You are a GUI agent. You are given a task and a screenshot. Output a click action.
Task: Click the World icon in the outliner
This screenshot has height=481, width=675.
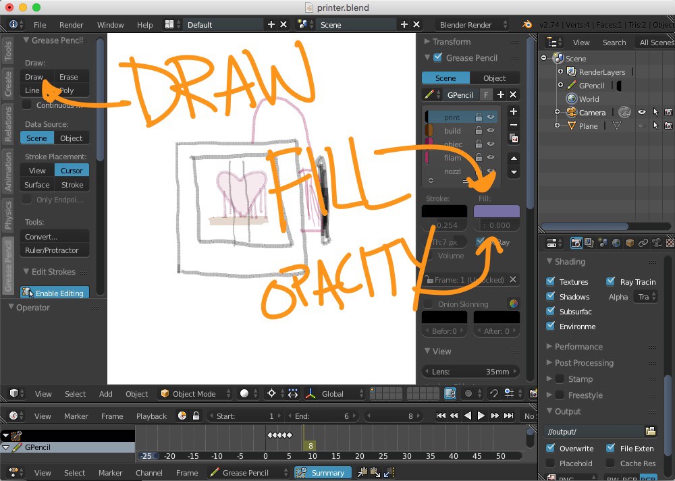572,98
